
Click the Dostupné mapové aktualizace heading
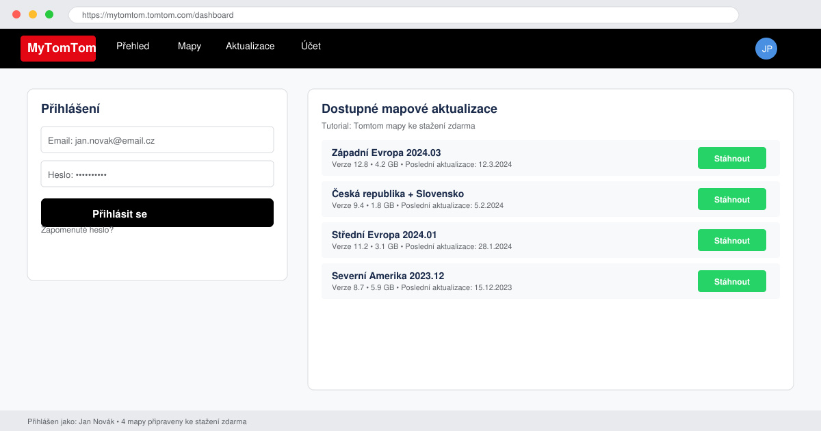pos(409,109)
